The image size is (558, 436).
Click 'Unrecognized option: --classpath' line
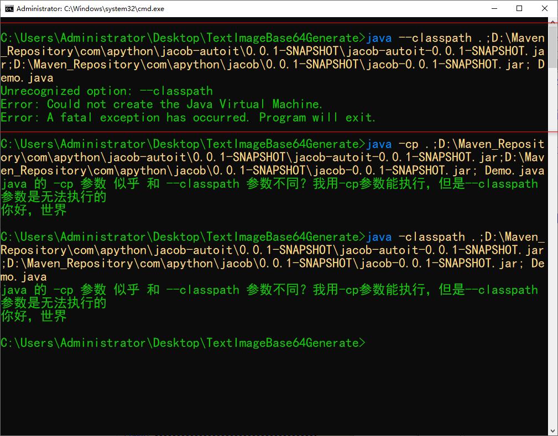107,91
